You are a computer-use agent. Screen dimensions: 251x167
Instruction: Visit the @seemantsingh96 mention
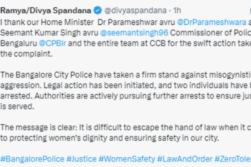pyautogui.click(x=134, y=33)
